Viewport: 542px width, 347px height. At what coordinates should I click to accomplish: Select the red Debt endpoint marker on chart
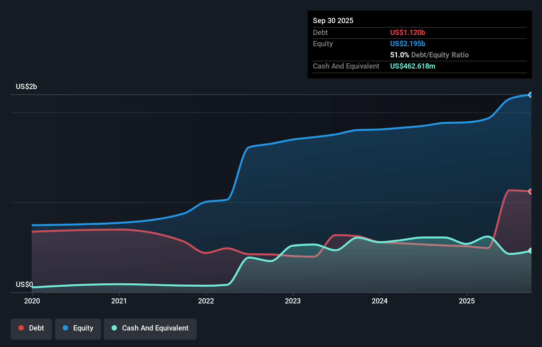coord(531,191)
